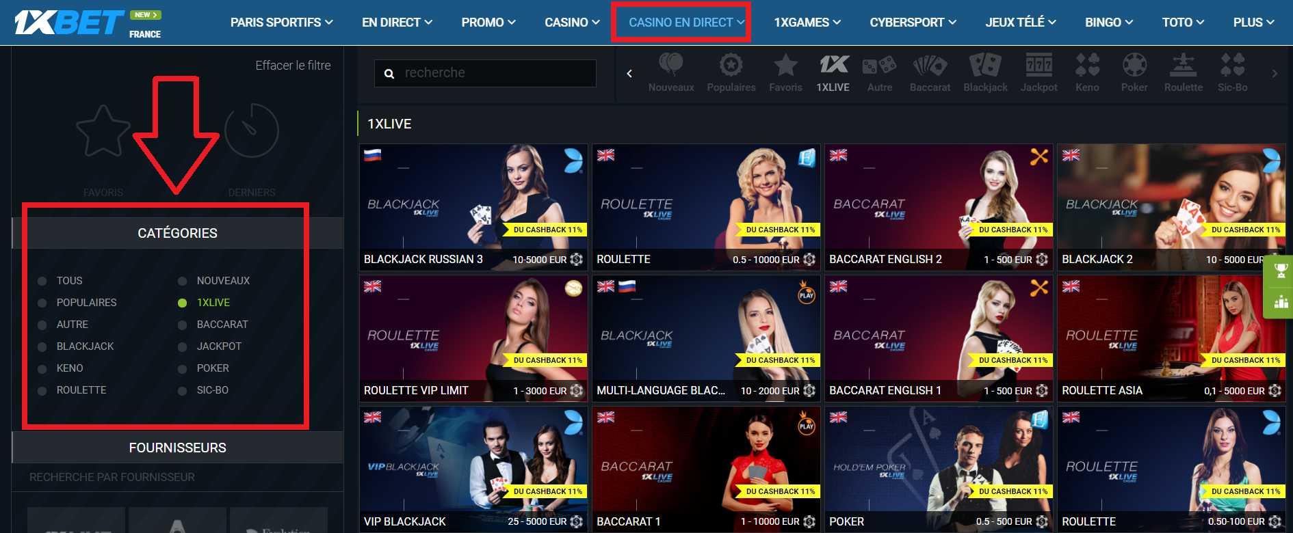Select the Populaires category icon
The width and height of the screenshot is (1293, 533).
coord(731,65)
